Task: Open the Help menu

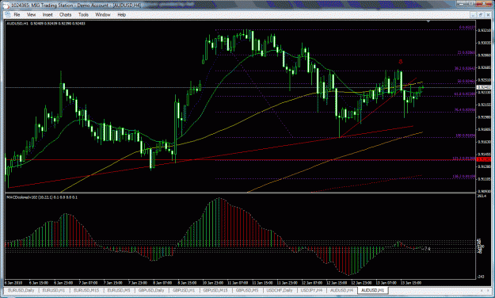Action: tap(121, 14)
